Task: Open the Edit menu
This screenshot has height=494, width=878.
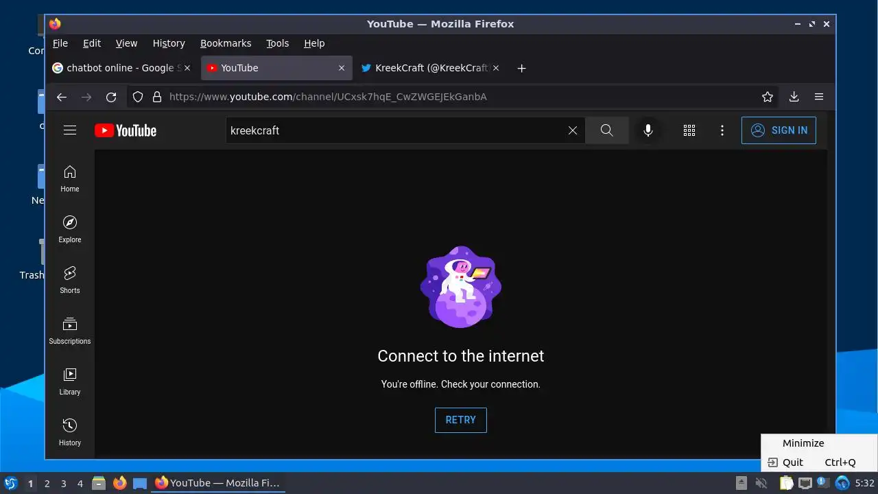Action: (x=92, y=43)
